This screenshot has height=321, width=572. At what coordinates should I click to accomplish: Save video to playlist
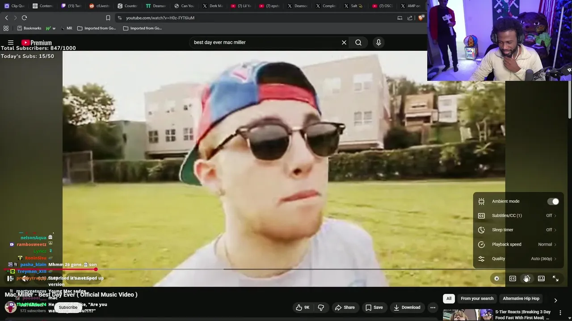pyautogui.click(x=374, y=307)
